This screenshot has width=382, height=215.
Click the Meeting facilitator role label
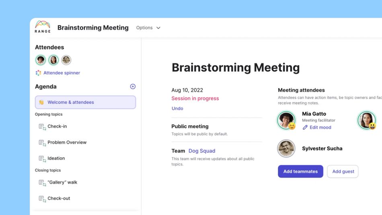[x=318, y=120]
